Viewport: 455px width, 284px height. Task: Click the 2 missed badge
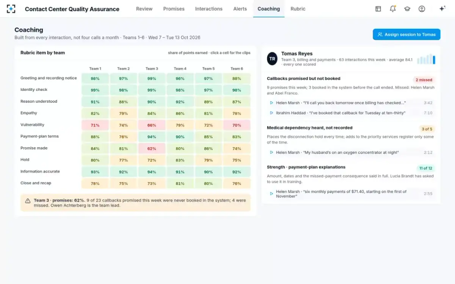[424, 80]
